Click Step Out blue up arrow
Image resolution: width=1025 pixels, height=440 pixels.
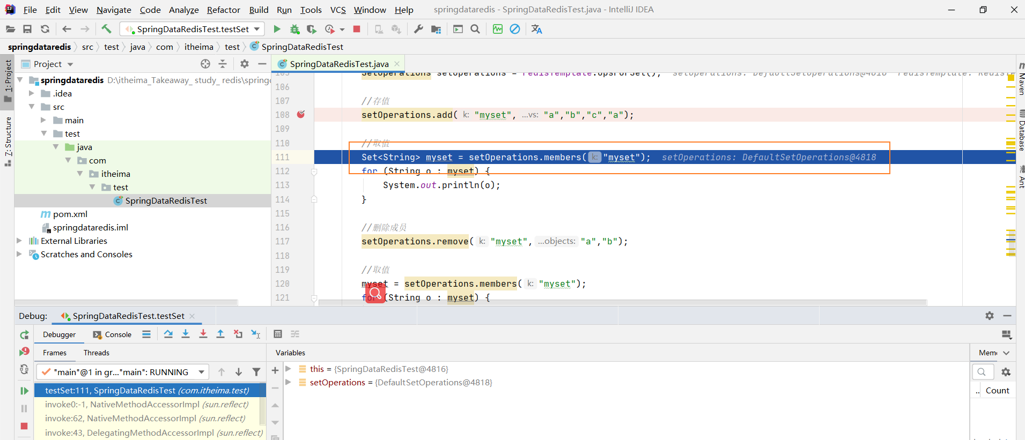pyautogui.click(x=220, y=334)
